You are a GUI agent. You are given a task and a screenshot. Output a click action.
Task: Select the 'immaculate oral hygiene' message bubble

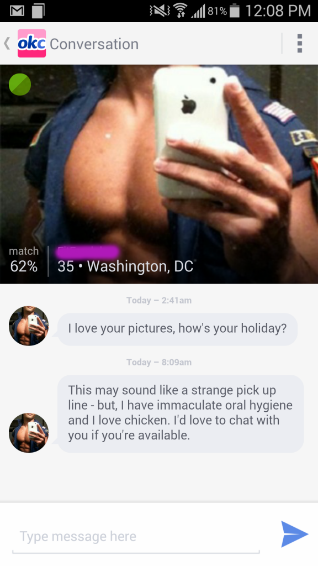point(181,413)
